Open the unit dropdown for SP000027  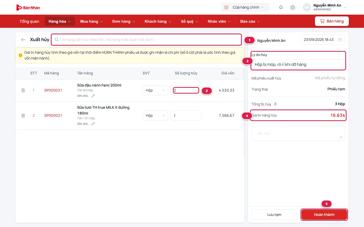pyautogui.click(x=155, y=116)
